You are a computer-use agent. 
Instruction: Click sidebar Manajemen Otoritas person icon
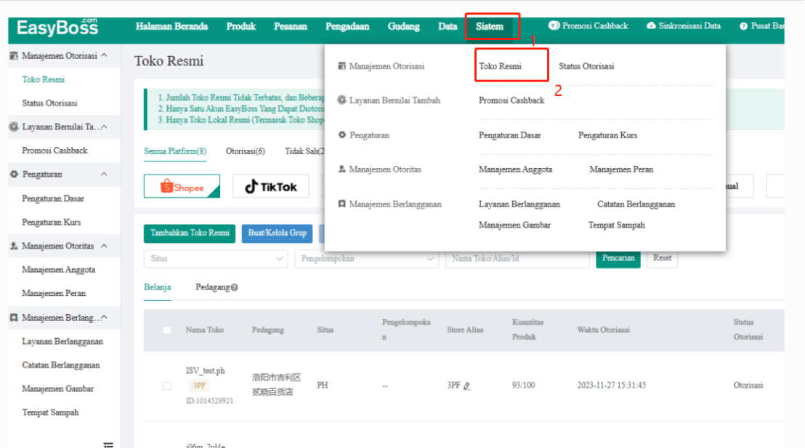14,246
